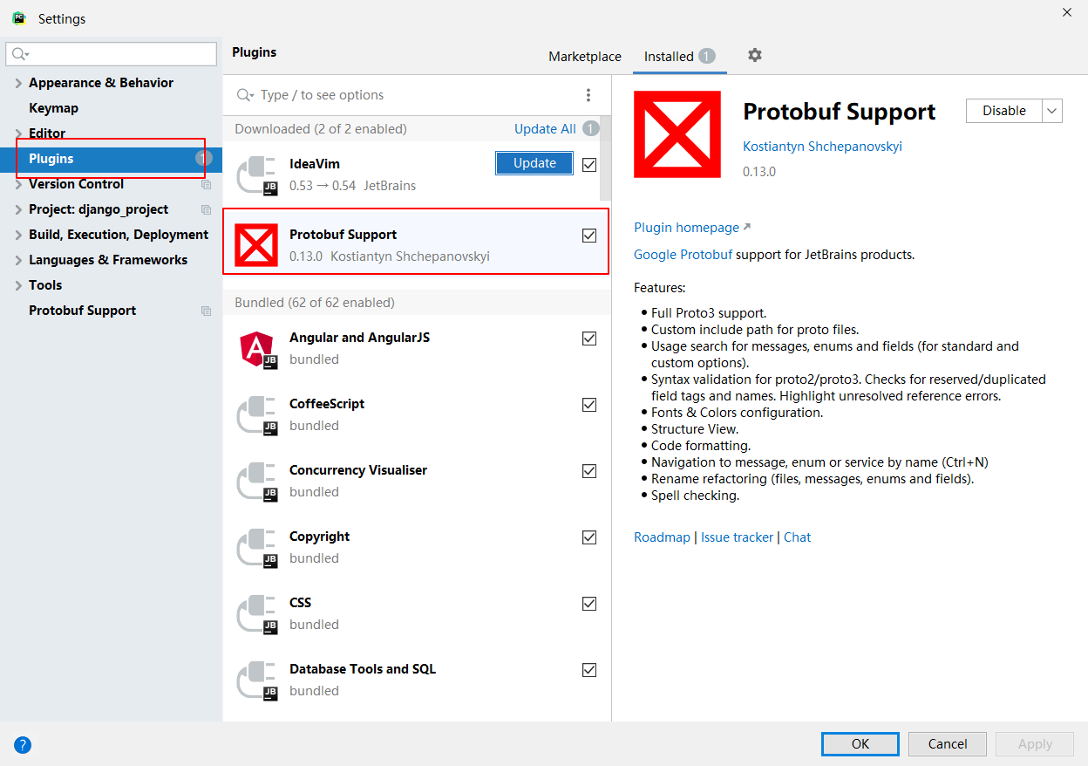1088x766 pixels.
Task: Toggle the IdeaVim plugin checkbox
Action: [589, 164]
